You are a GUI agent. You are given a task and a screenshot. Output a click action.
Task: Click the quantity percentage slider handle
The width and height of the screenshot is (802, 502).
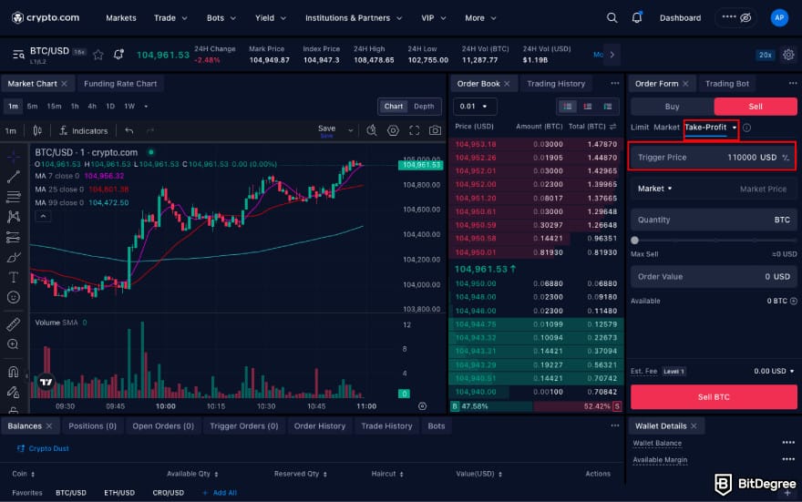pyautogui.click(x=634, y=241)
